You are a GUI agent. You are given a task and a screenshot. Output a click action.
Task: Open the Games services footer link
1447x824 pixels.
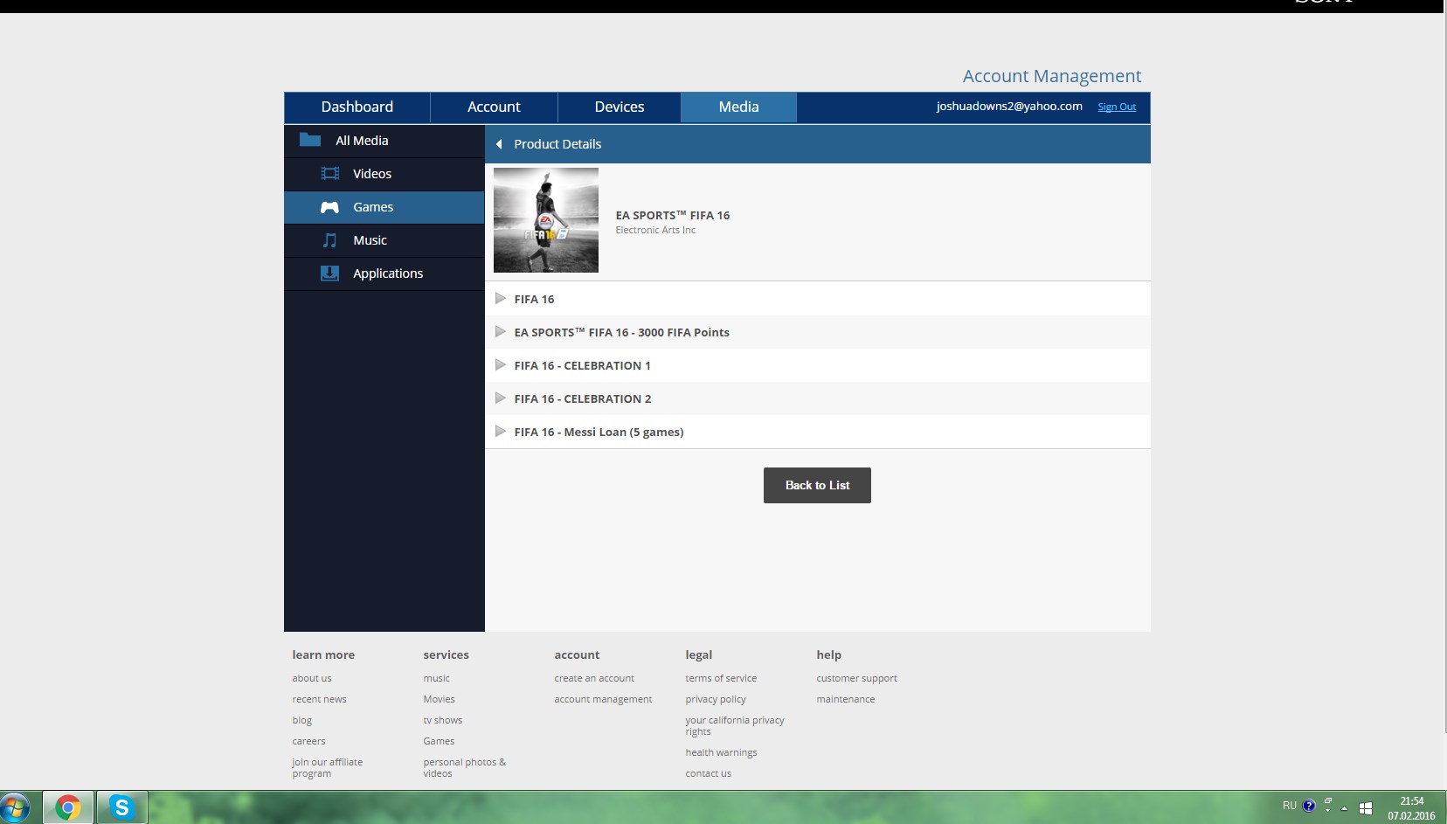439,741
